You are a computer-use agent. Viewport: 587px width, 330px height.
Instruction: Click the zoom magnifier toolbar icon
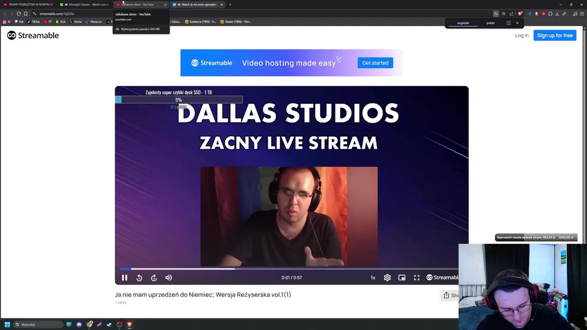click(x=504, y=14)
